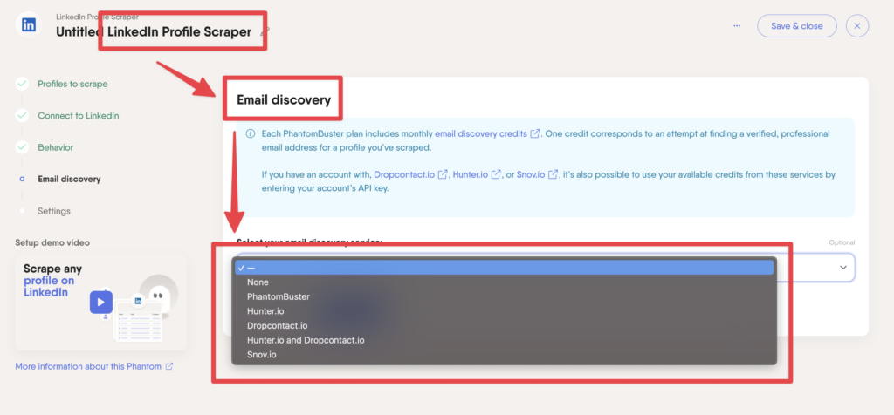This screenshot has width=894, height=415.
Task: Open the Hunter.io link in info box
Action: pos(471,174)
